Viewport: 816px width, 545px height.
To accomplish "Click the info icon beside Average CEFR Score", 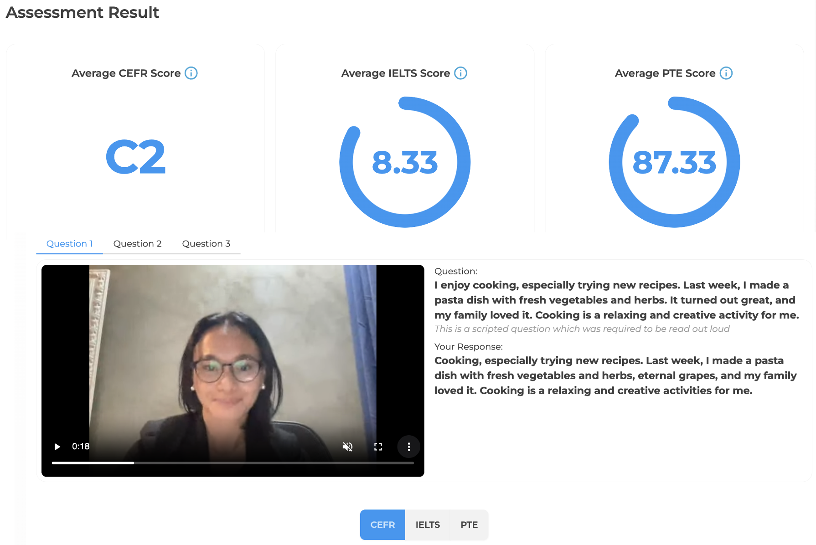I will click(x=191, y=73).
